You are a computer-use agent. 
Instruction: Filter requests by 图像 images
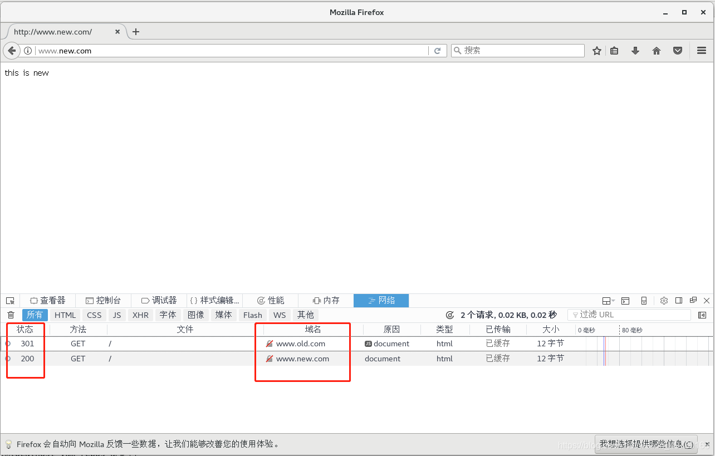coord(195,315)
